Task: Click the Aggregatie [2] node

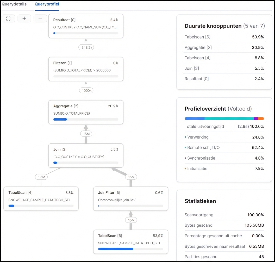Action: pyautogui.click(x=86, y=112)
